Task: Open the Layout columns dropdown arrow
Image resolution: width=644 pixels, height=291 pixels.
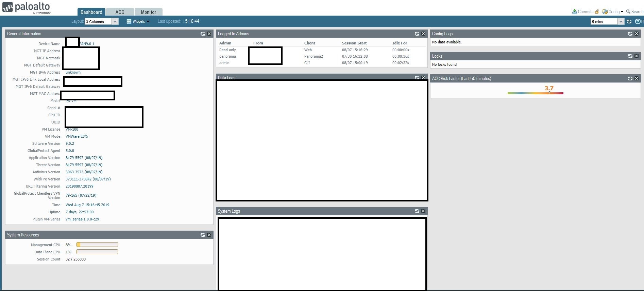Action: coord(115,22)
